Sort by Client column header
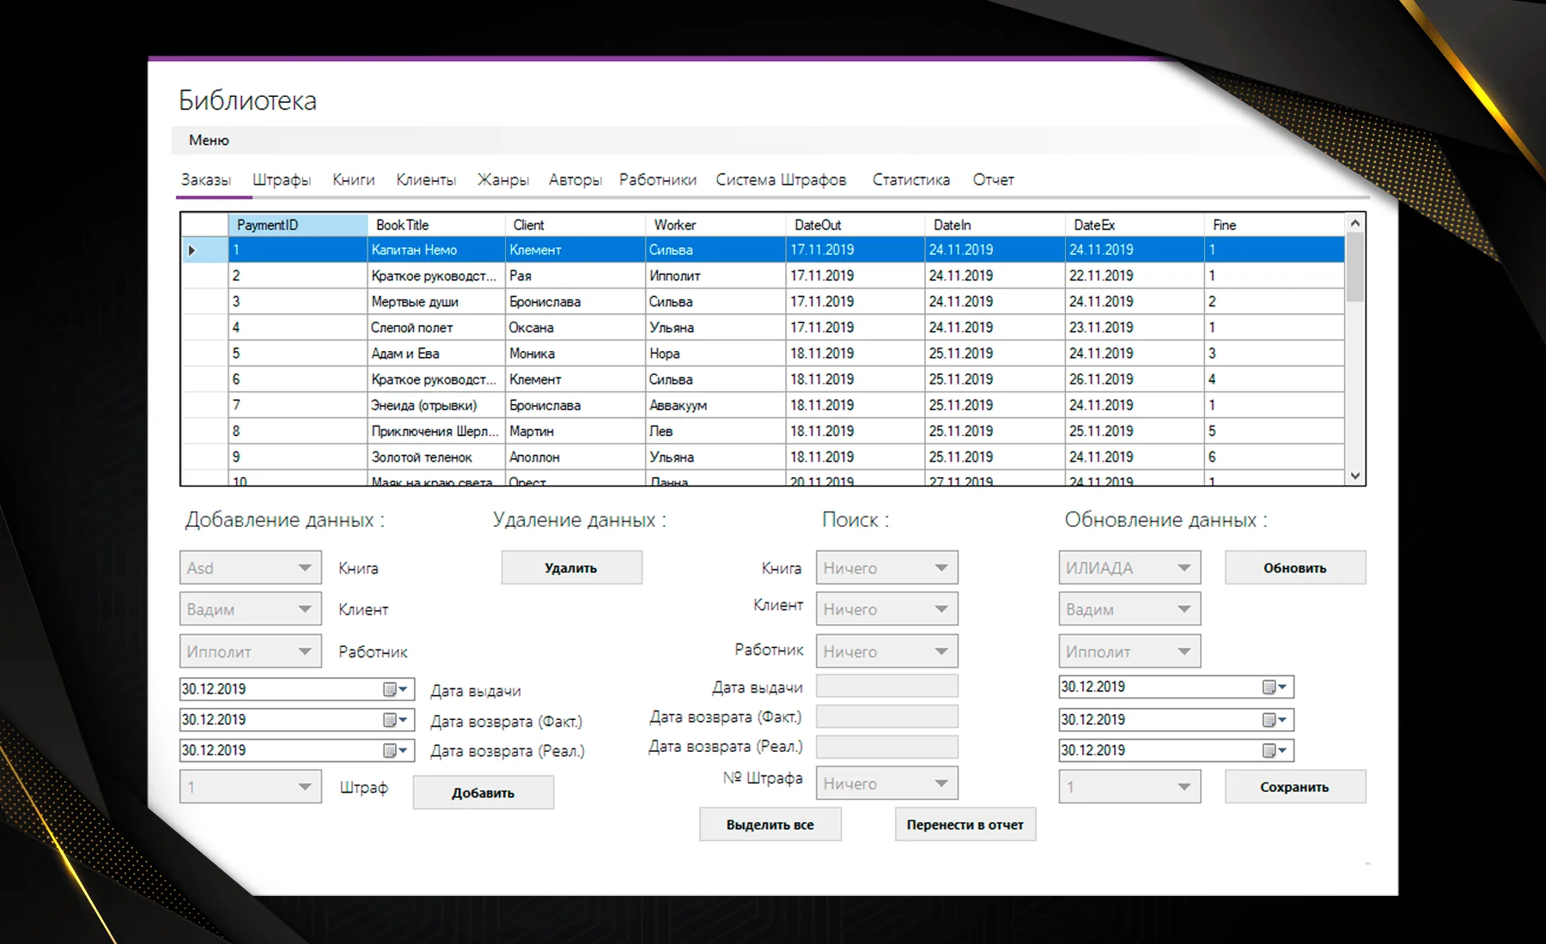1546x944 pixels. tap(575, 225)
